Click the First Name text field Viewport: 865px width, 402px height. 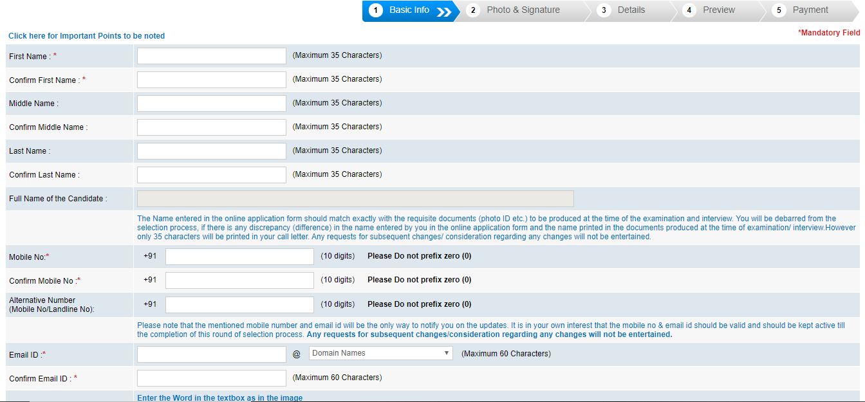coord(211,56)
